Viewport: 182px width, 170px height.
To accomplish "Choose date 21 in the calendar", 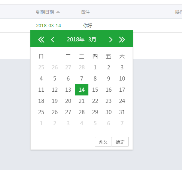I will (x=82, y=101).
